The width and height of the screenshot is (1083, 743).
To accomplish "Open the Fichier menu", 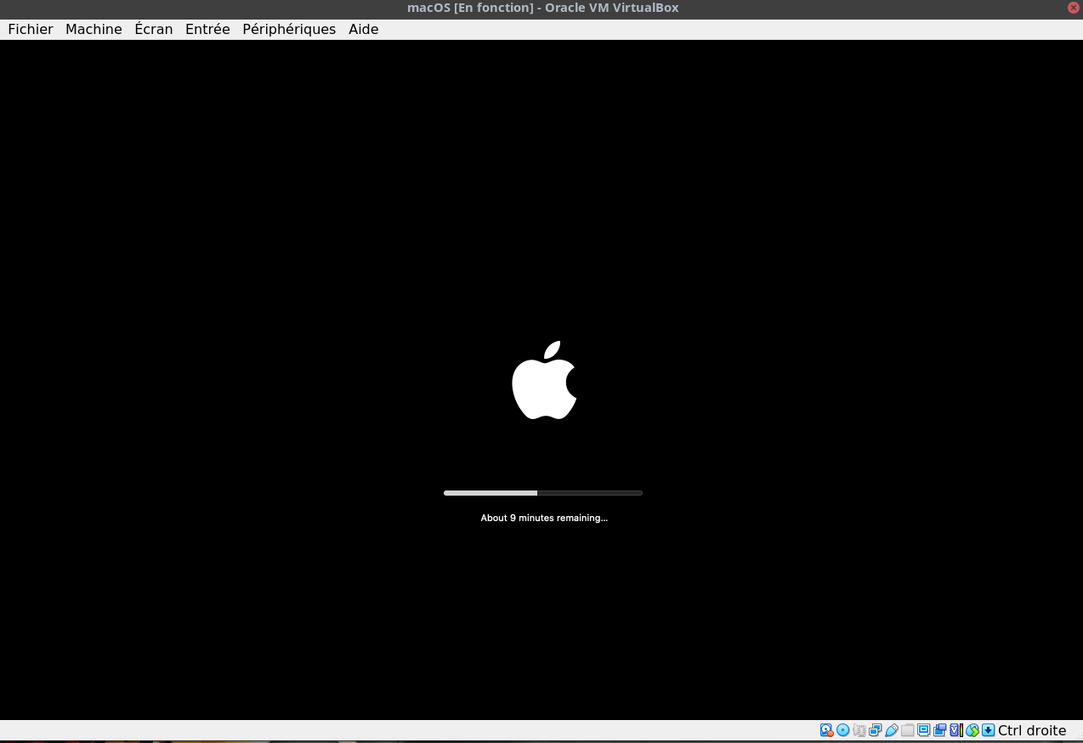I will (x=31, y=29).
